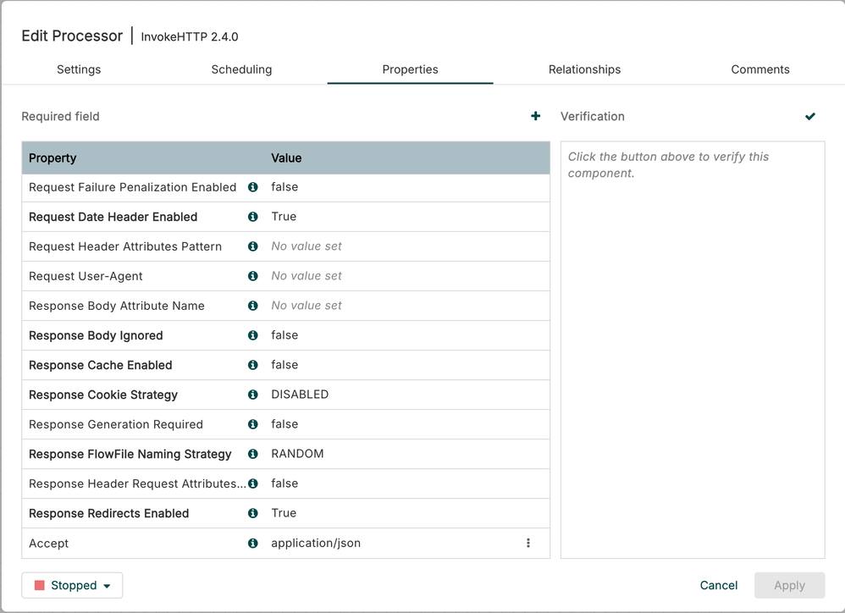This screenshot has height=613, width=845.
Task: Edit the Request User-Agent value field
Action: point(307,276)
